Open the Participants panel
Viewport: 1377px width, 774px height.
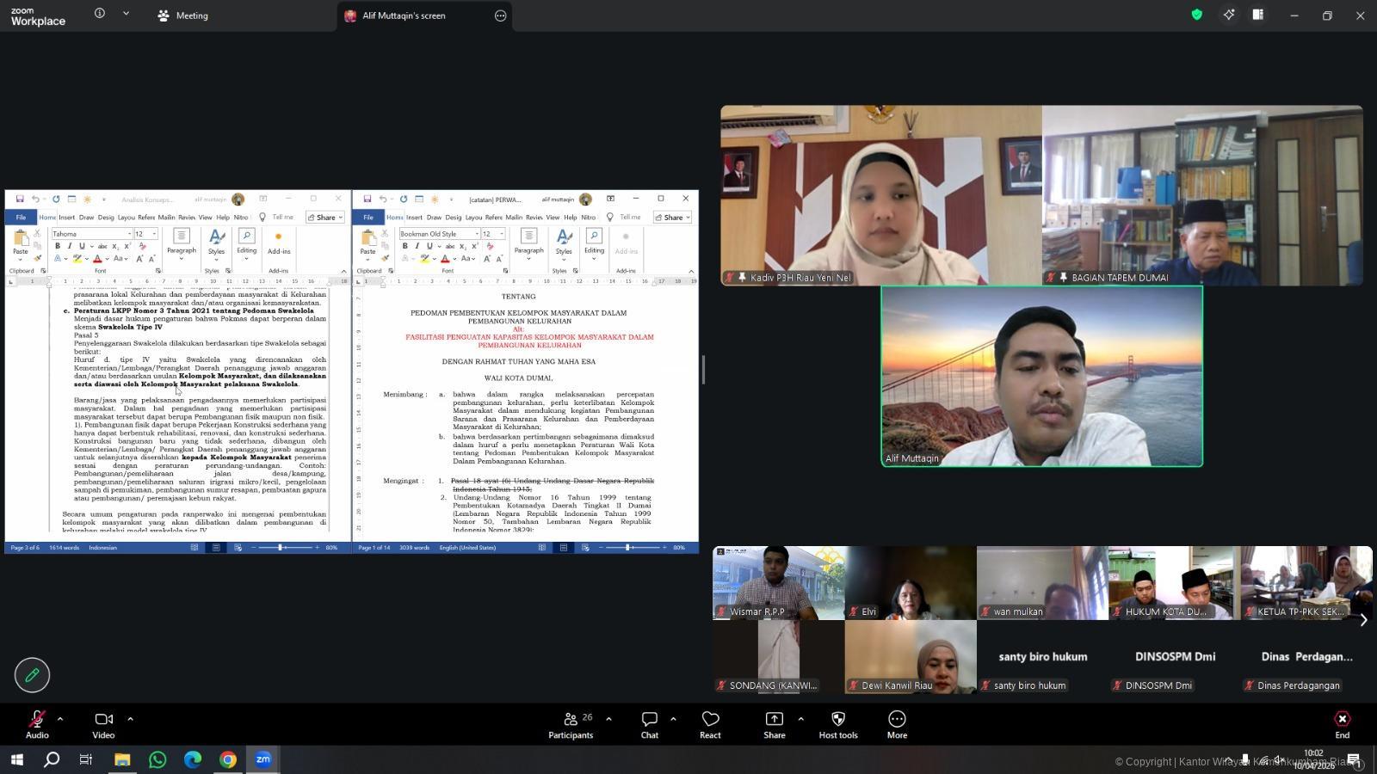(571, 724)
